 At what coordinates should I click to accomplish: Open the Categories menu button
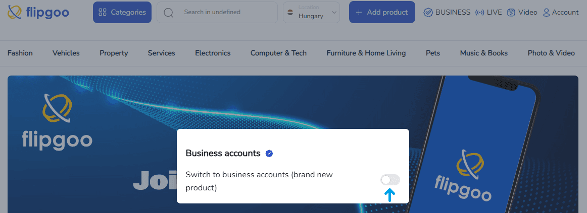(122, 12)
